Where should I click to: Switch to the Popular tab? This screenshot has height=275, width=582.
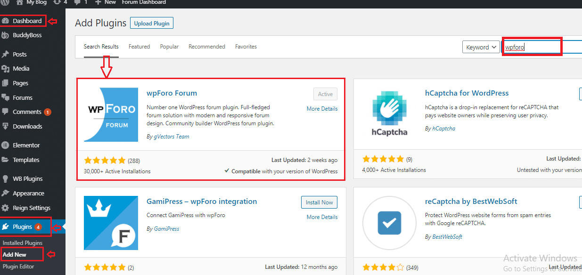169,47
